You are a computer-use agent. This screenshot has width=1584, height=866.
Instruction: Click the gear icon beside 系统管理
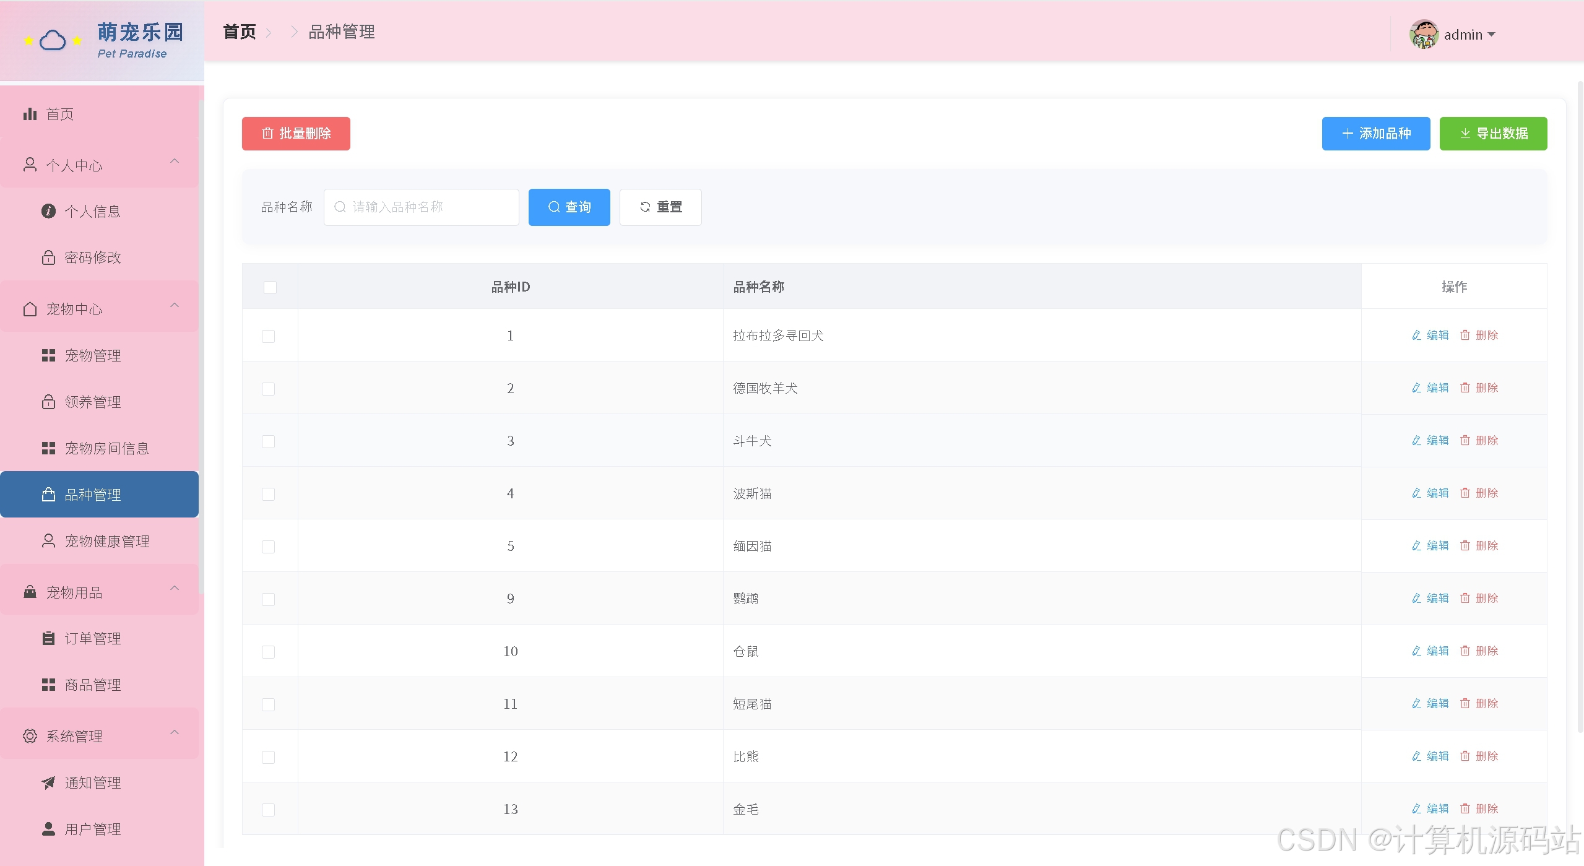(30, 736)
